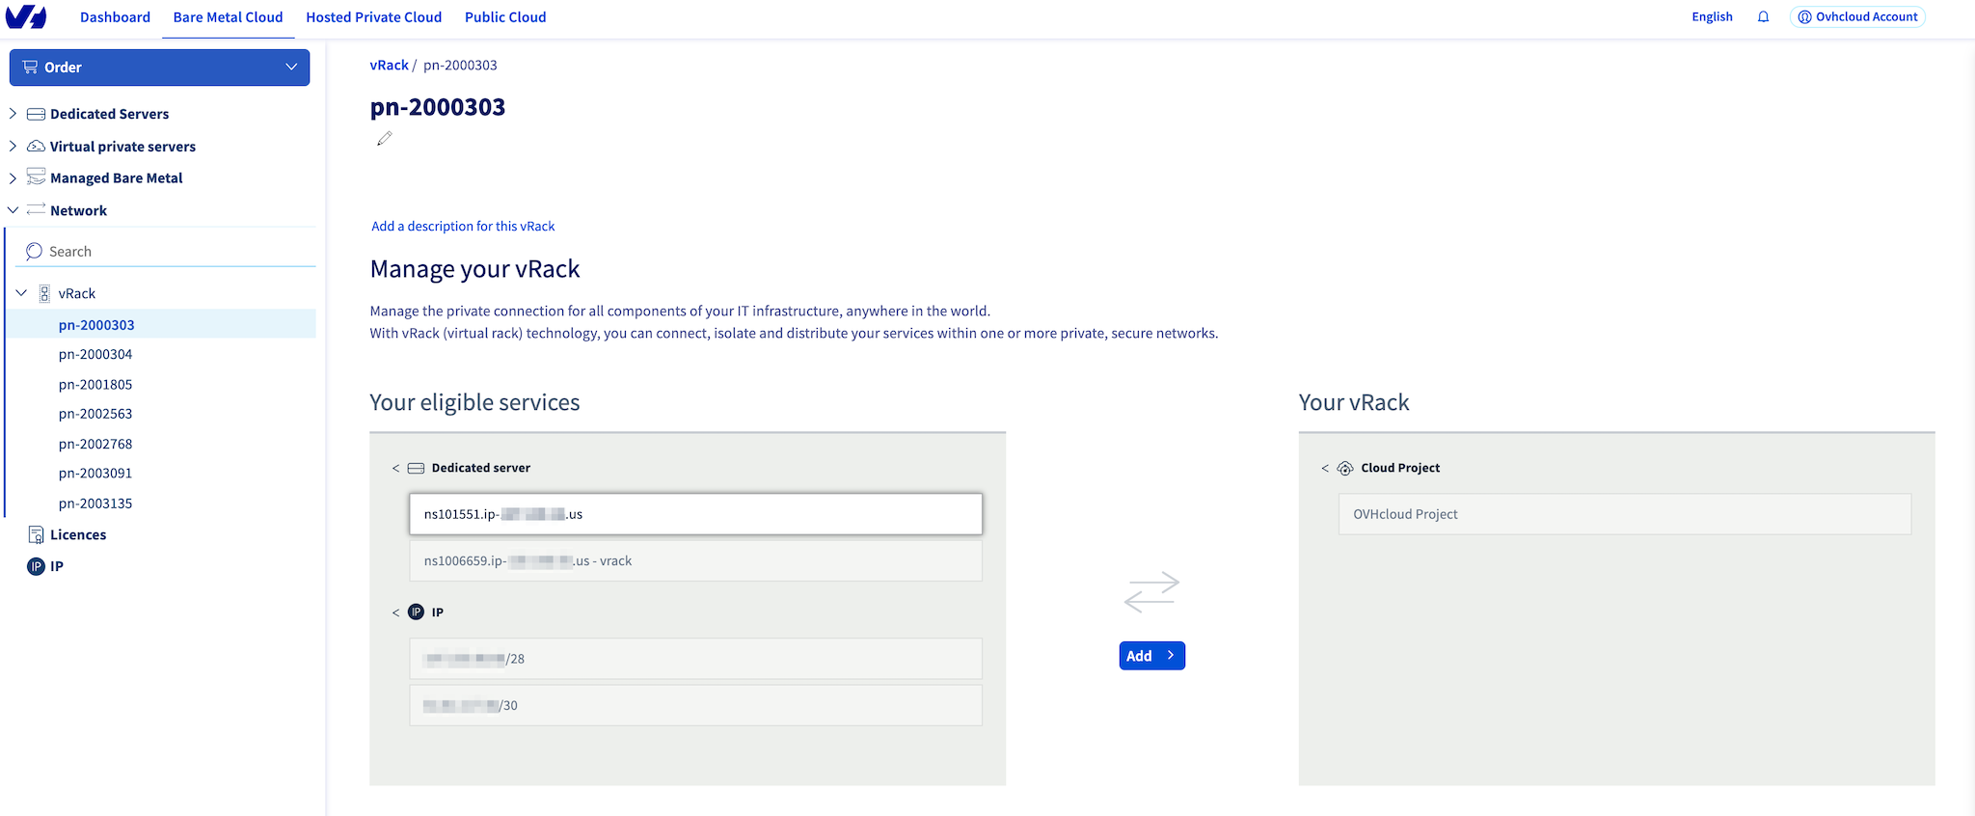1975x816 pixels.
Task: Open the Order dropdown
Action: pyautogui.click(x=159, y=68)
